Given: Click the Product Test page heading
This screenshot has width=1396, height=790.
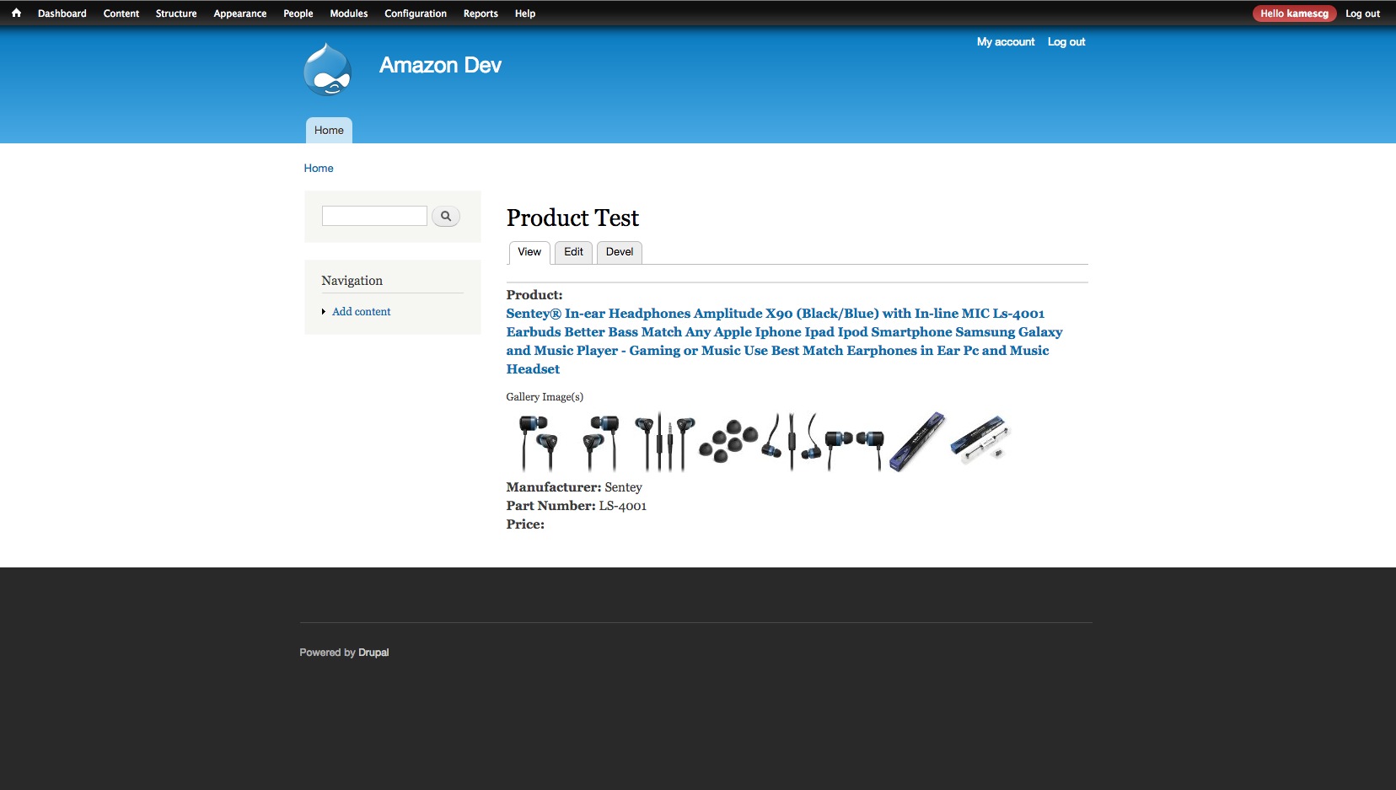Looking at the screenshot, I should [572, 218].
